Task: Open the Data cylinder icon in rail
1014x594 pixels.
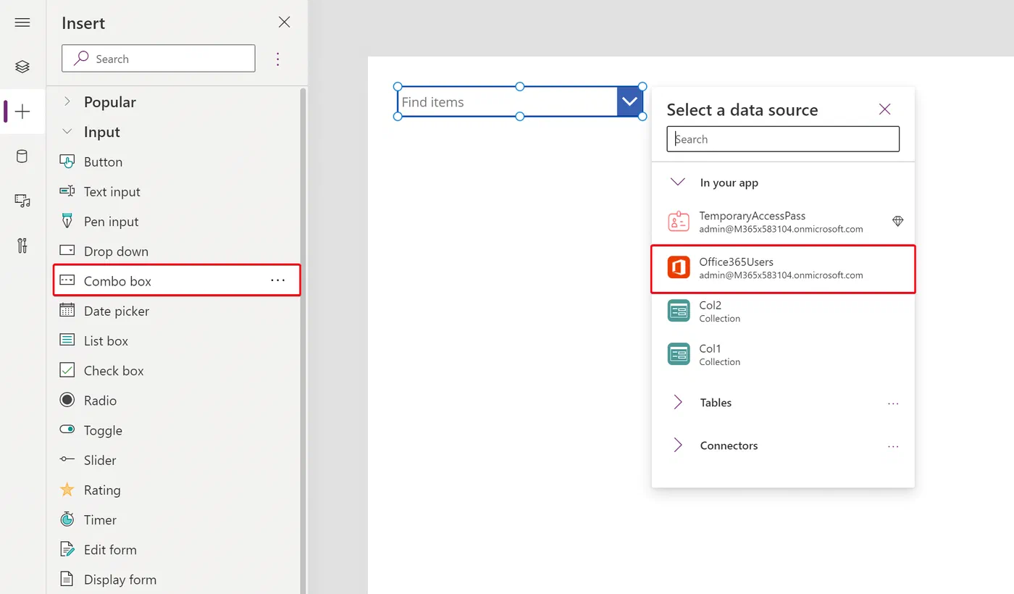Action: [x=22, y=156]
